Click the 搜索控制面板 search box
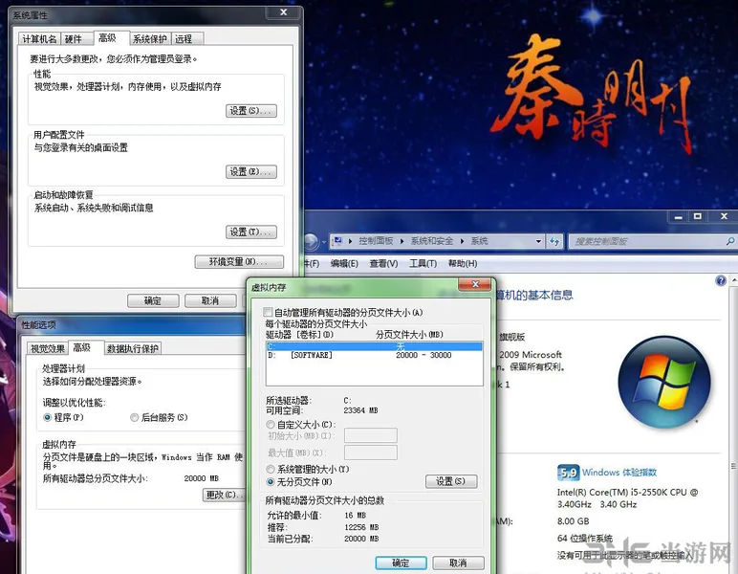 647,241
